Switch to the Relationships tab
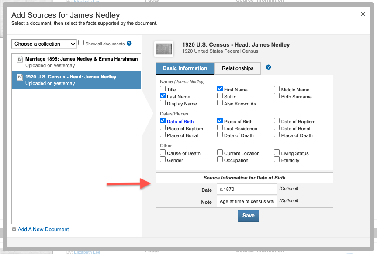377x254 pixels. (238, 68)
